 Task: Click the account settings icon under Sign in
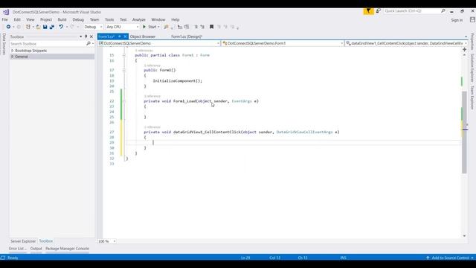tap(472, 20)
